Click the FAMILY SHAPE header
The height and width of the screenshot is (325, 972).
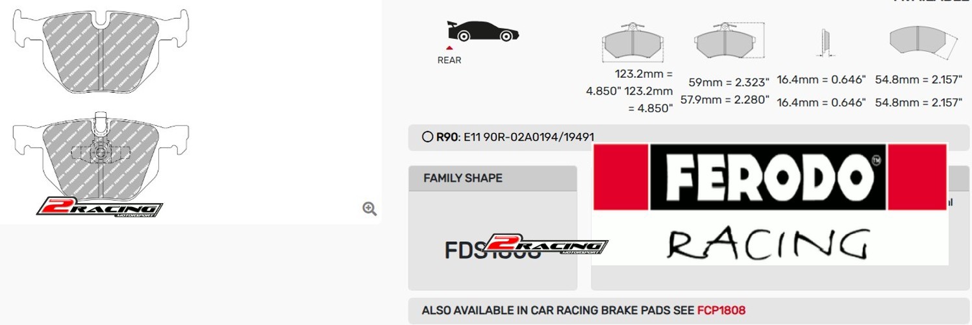click(463, 178)
